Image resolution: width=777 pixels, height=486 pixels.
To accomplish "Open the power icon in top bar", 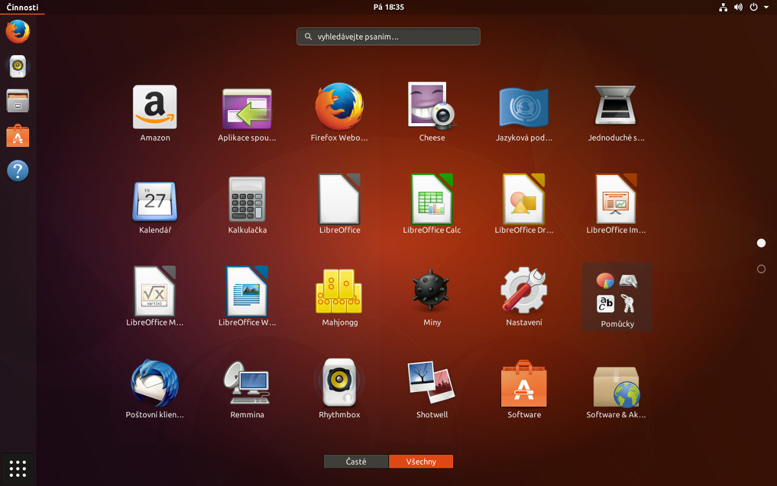I will 754,7.
